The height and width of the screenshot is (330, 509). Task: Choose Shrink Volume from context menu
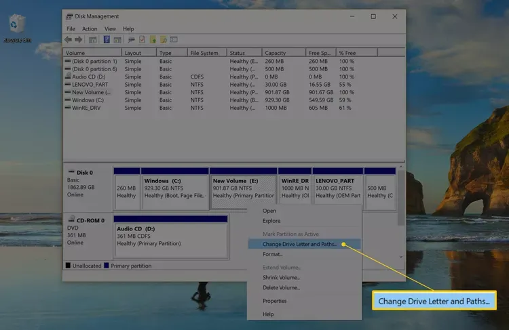(281, 277)
